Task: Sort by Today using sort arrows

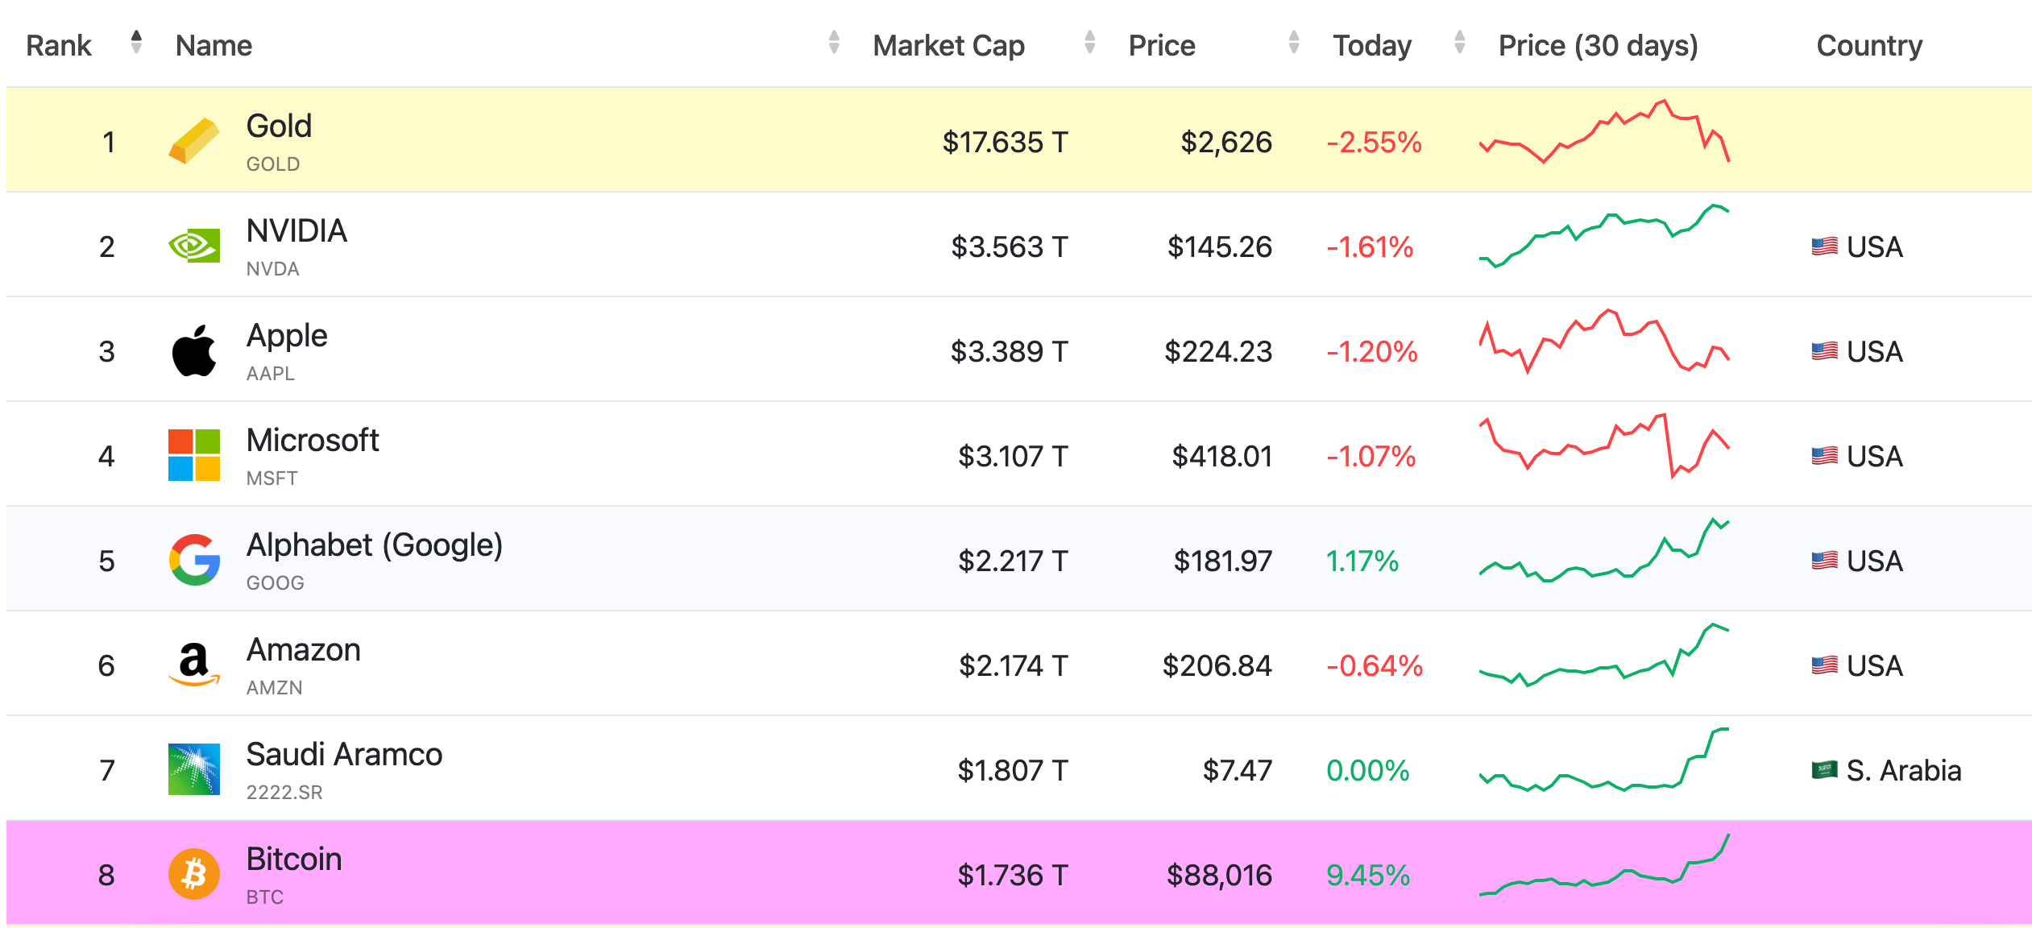Action: click(1459, 42)
